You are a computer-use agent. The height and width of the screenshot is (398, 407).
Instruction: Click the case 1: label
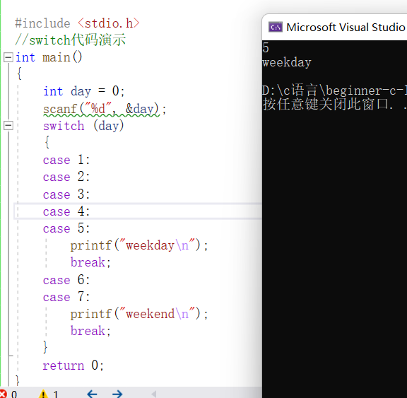(x=66, y=160)
